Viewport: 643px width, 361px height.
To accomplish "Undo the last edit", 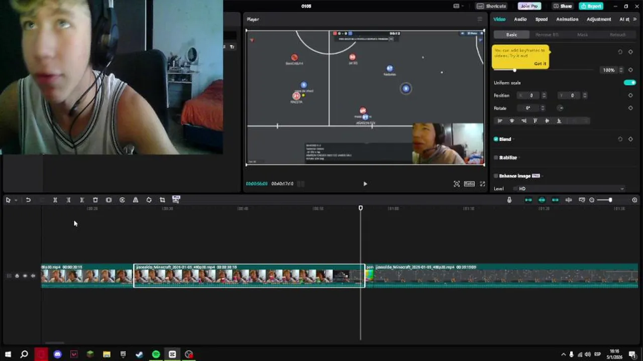I will [x=28, y=200].
